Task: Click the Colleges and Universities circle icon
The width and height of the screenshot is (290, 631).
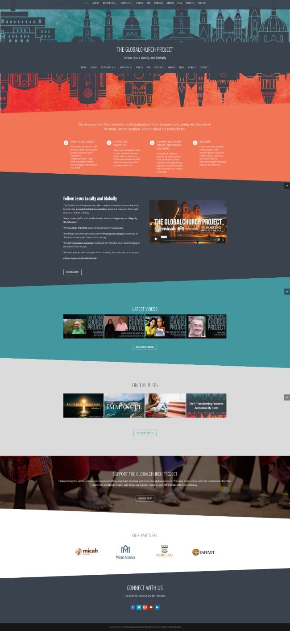Action: (x=109, y=143)
